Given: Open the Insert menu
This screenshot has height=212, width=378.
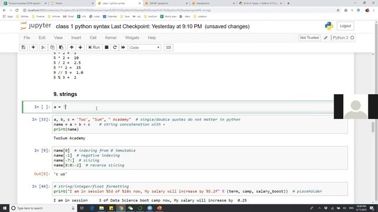Looking at the screenshot, I should click(x=76, y=38).
